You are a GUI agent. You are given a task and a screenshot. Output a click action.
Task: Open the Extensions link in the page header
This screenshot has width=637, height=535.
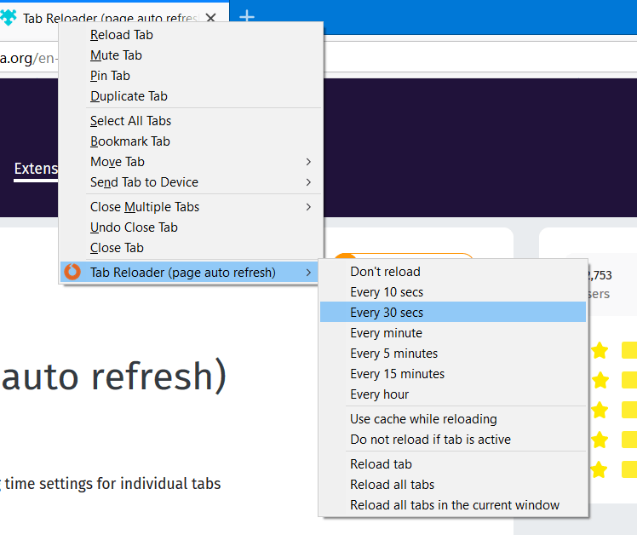[x=36, y=169]
